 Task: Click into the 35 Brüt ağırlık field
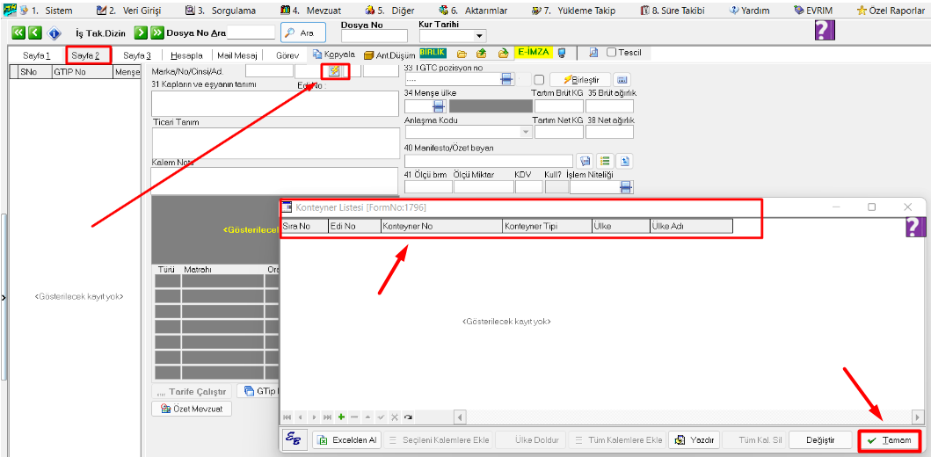(610, 106)
